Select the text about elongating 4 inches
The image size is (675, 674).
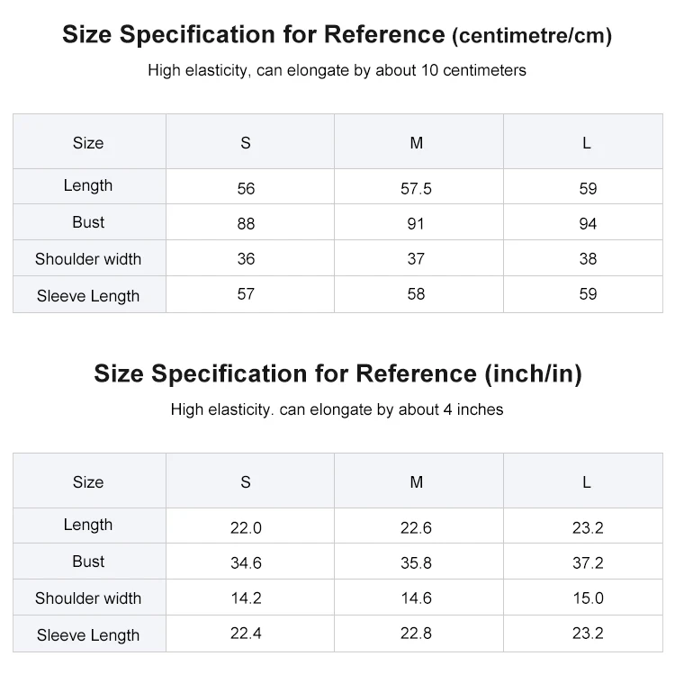point(337,409)
